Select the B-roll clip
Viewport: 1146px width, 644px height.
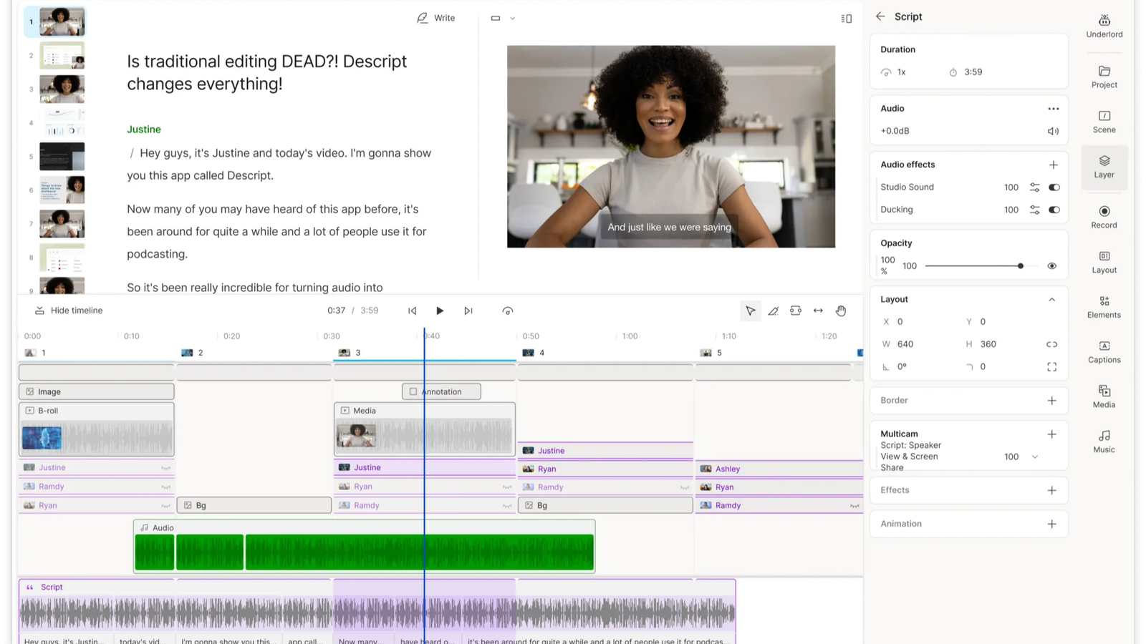97,429
